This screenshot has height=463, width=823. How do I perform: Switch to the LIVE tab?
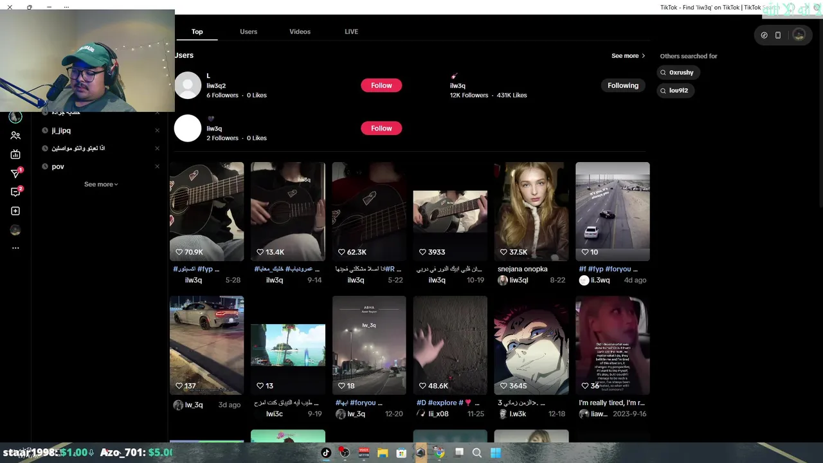coord(351,32)
